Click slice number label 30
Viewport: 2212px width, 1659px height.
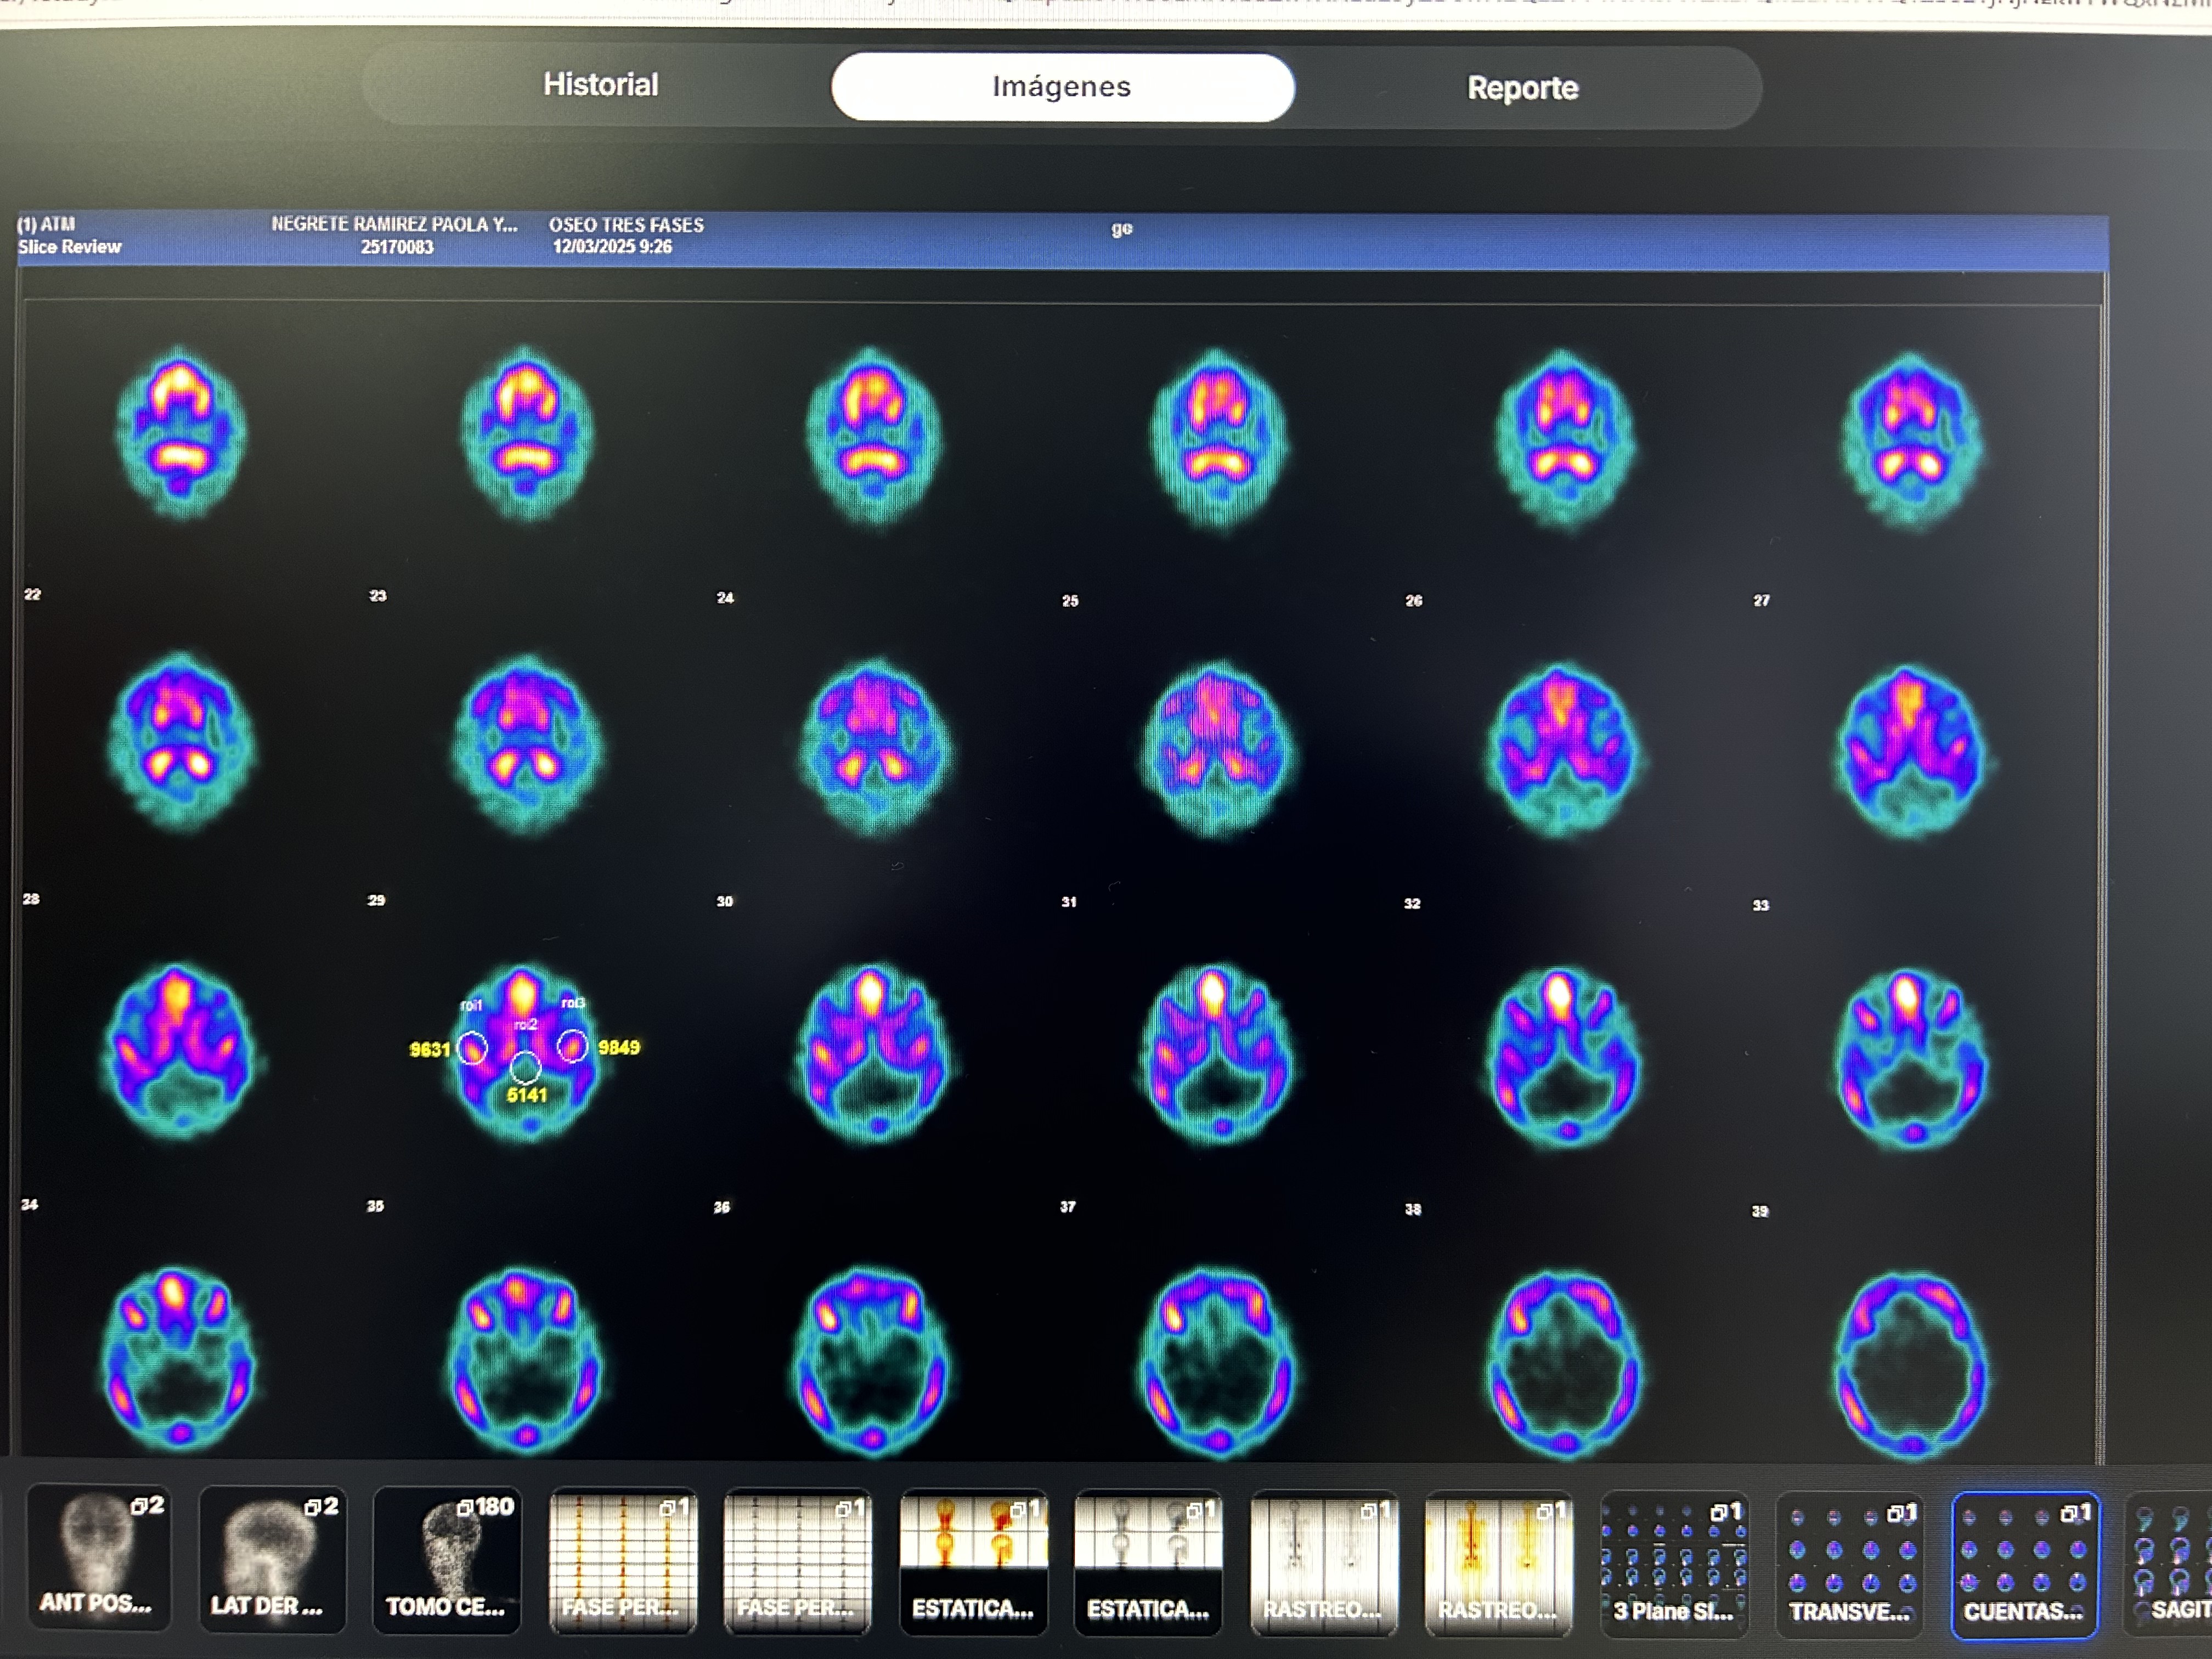pyautogui.click(x=724, y=901)
